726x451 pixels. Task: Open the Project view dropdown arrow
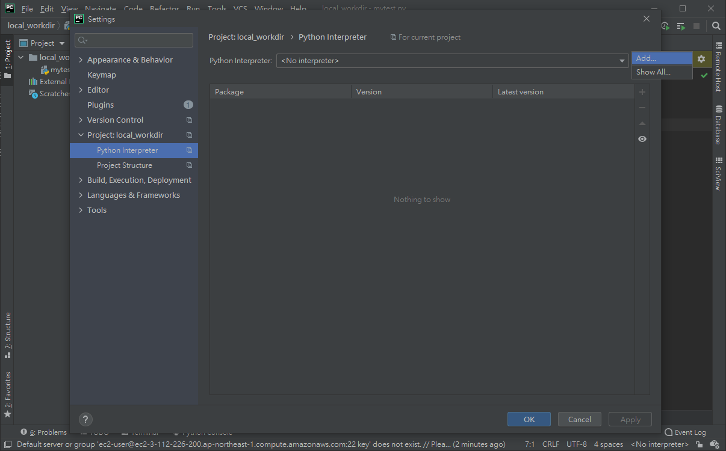(x=62, y=43)
